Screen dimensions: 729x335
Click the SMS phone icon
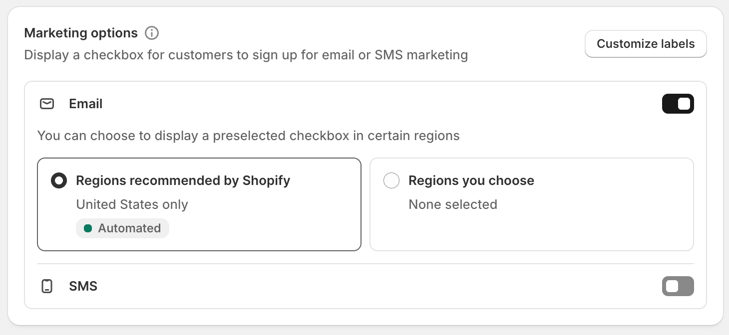pyautogui.click(x=47, y=286)
